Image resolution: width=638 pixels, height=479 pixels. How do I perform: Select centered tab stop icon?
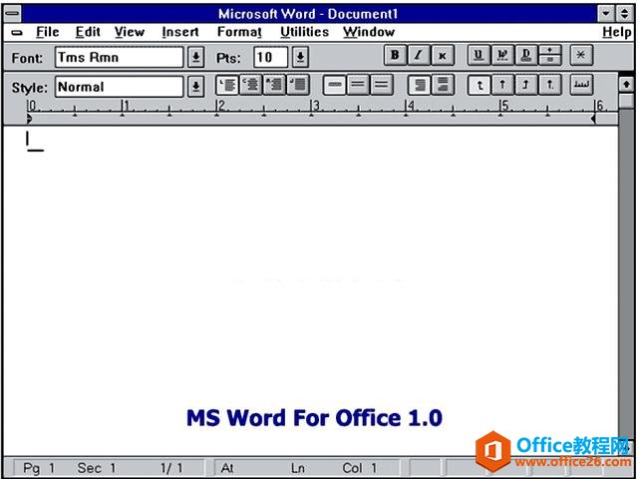(502, 85)
